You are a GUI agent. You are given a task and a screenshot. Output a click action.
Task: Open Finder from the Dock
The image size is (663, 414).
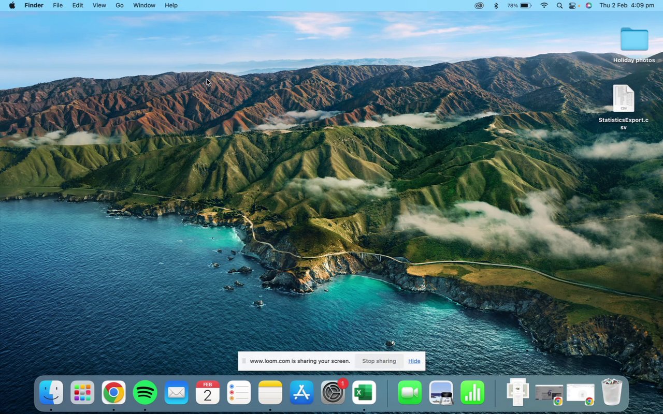click(x=51, y=393)
